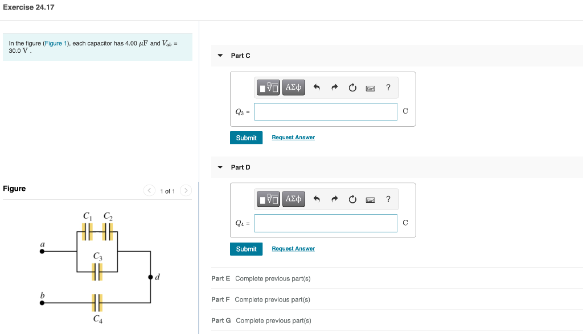Open Greek symbols palette in Part D
Image resolution: width=583 pixels, height=334 pixels.
(293, 199)
